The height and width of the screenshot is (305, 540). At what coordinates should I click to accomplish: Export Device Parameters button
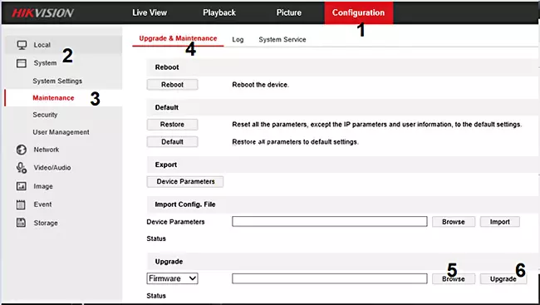pos(185,182)
